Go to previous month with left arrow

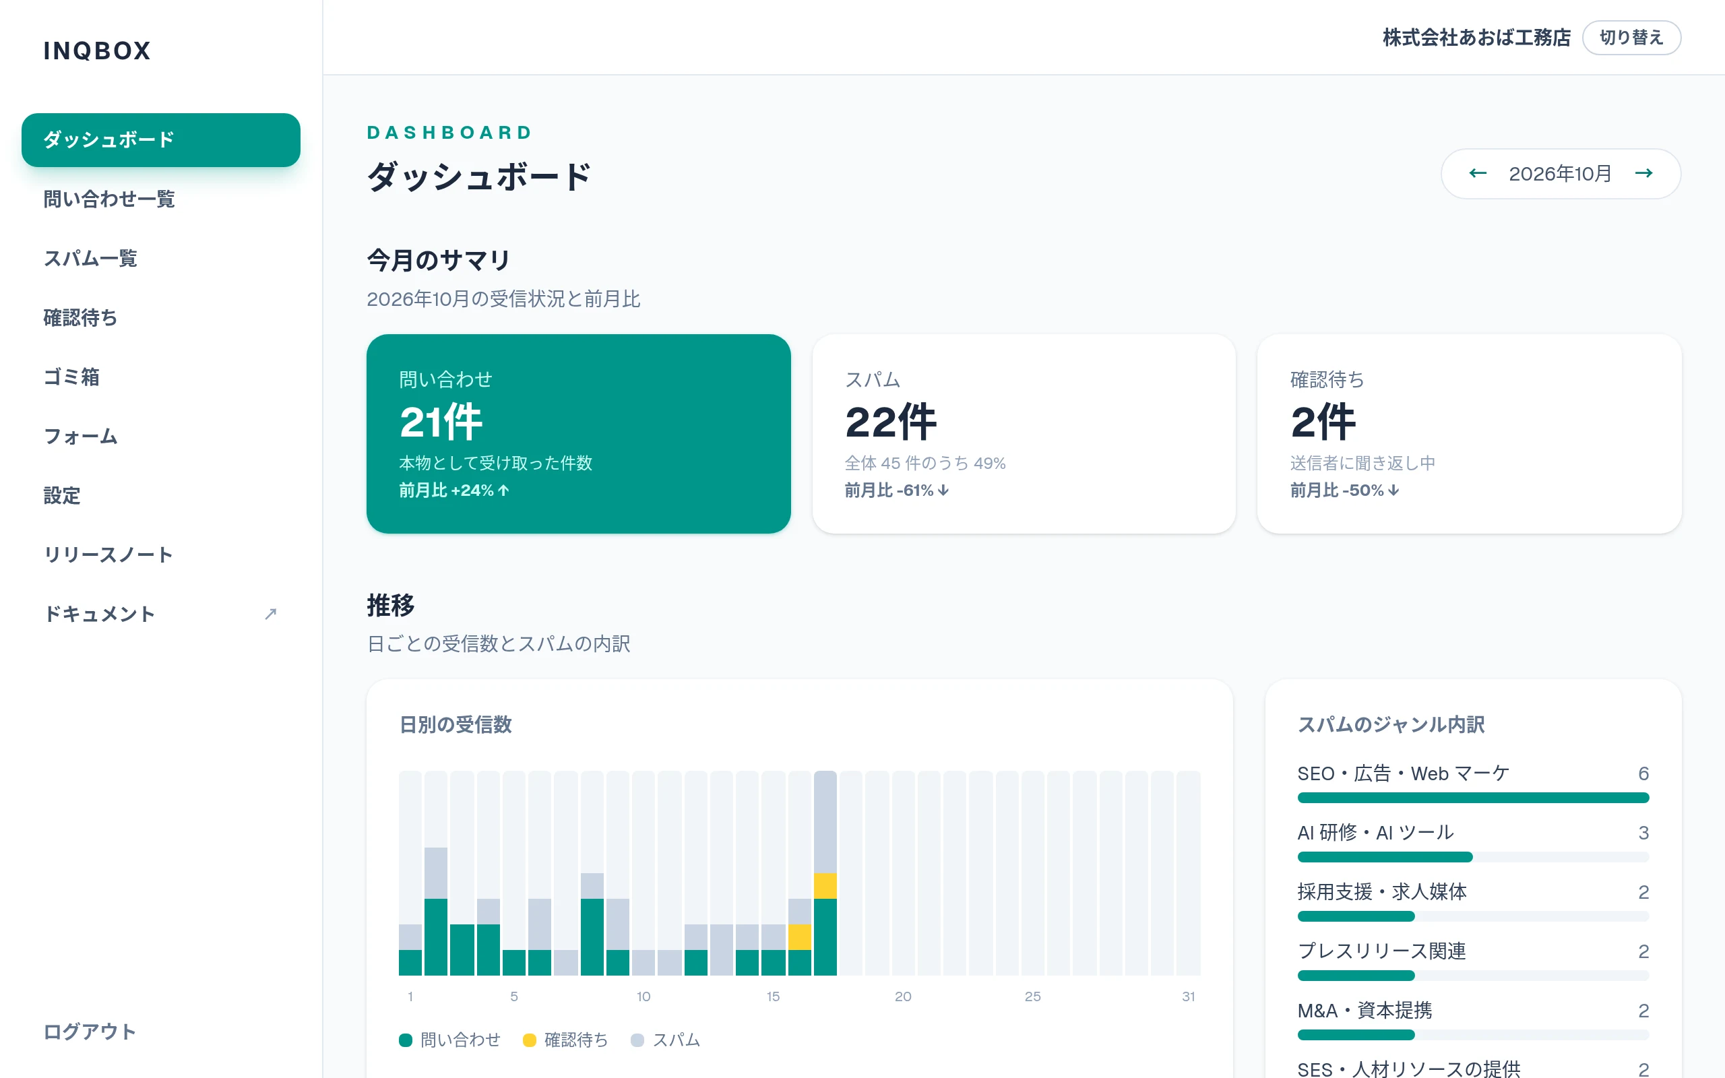(x=1478, y=173)
